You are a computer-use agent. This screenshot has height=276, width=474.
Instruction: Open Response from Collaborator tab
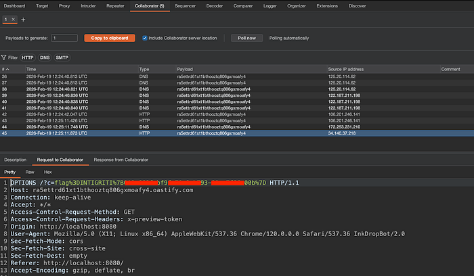121,160
